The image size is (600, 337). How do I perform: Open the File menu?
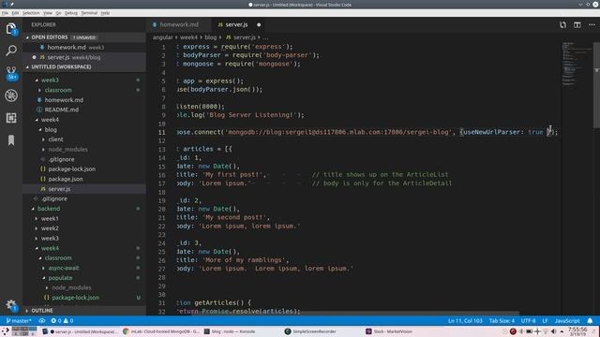(x=5, y=13)
